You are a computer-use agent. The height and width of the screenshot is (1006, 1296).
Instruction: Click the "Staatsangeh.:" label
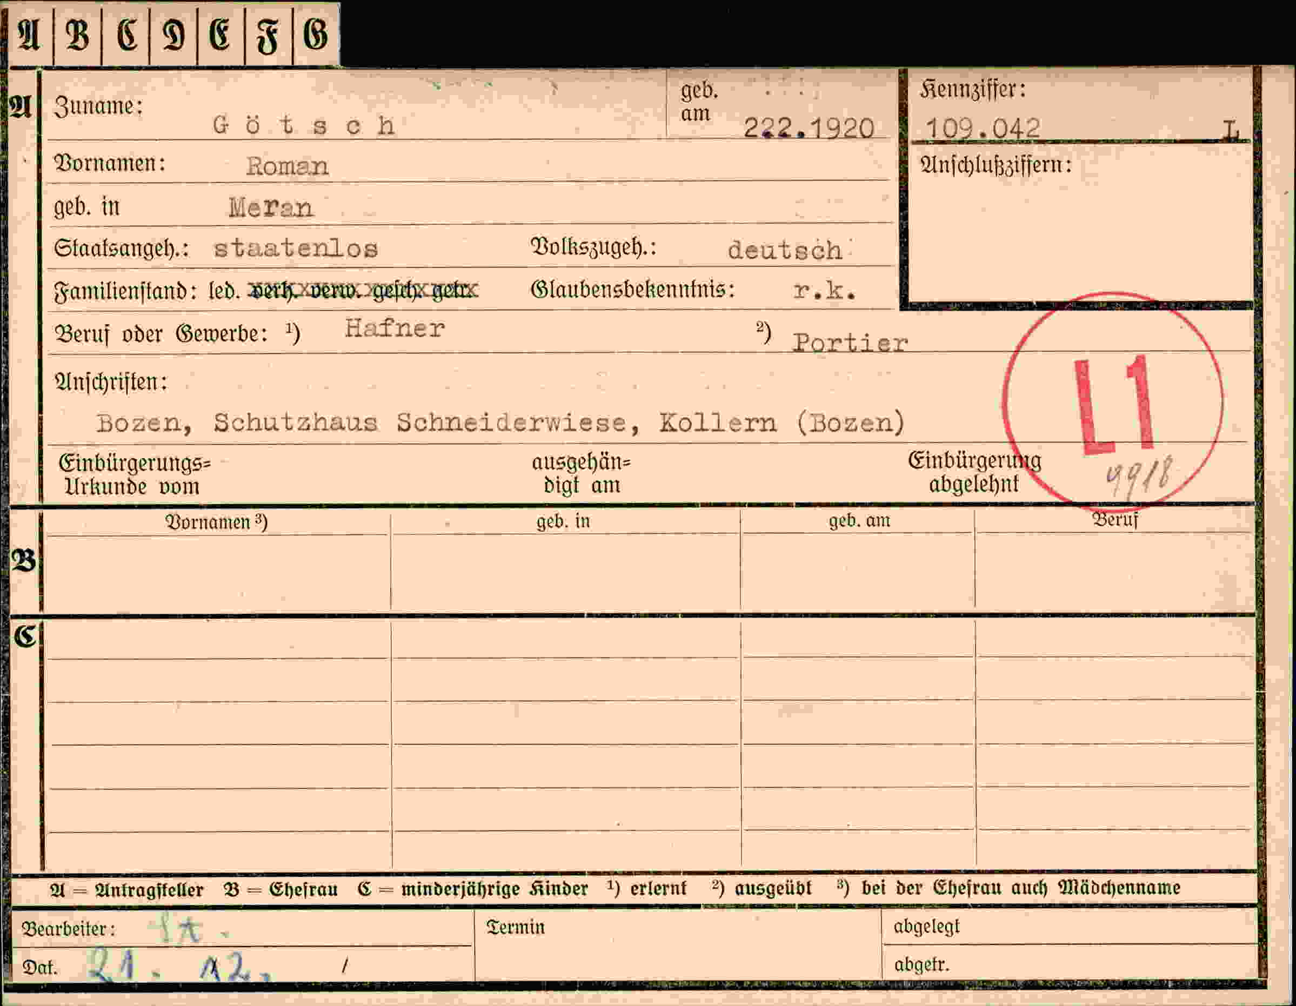[x=122, y=248]
